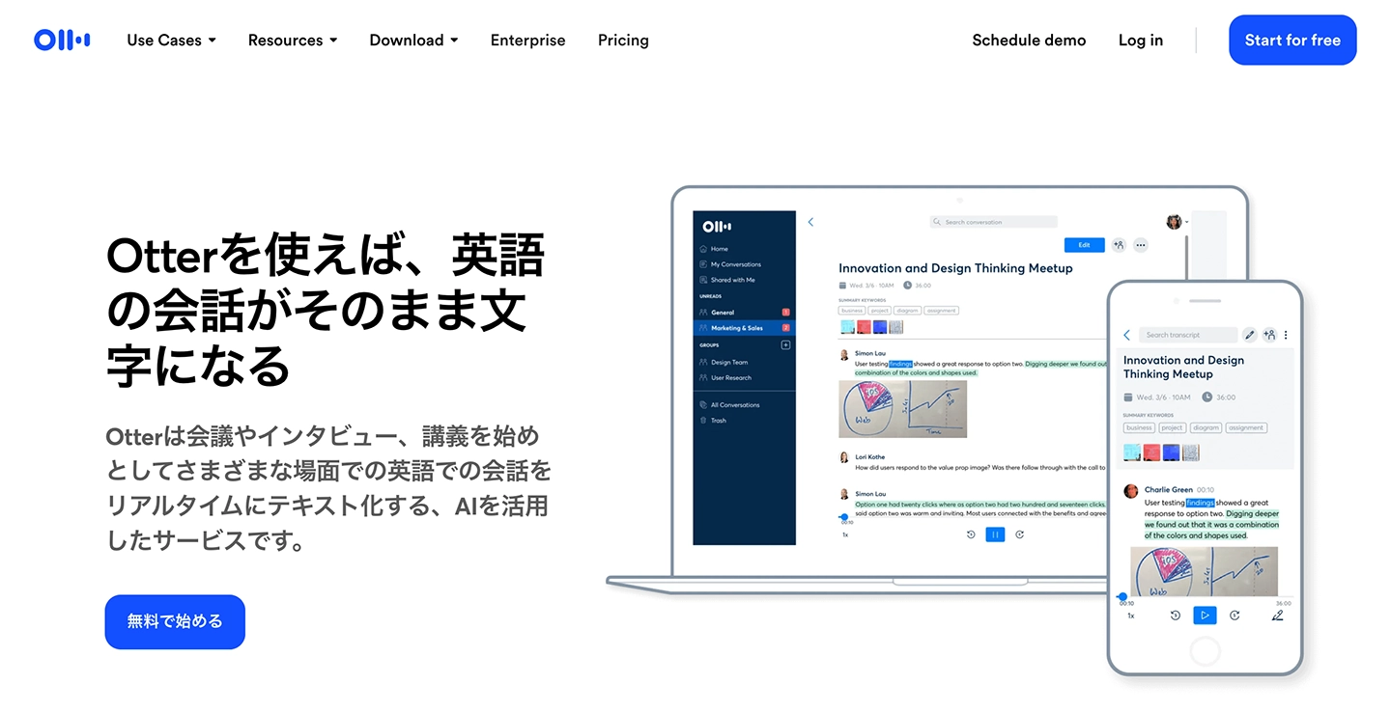Click the business keyword tag on the laptop
Screen dimensions: 1391x712
[852, 311]
